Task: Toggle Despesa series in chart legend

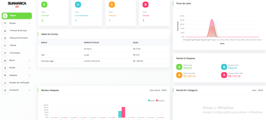Action: (x=161, y=101)
